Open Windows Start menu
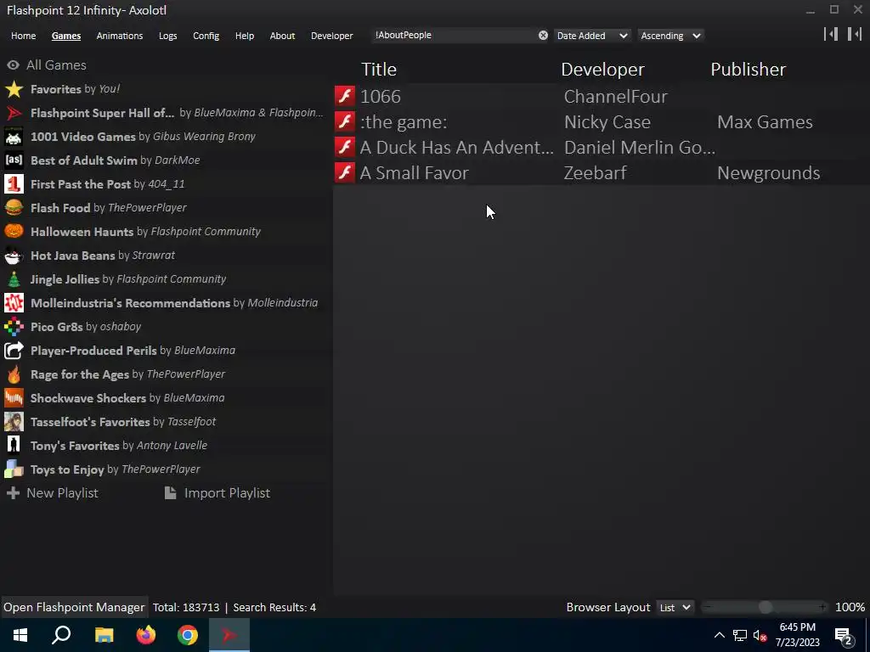 [20, 635]
